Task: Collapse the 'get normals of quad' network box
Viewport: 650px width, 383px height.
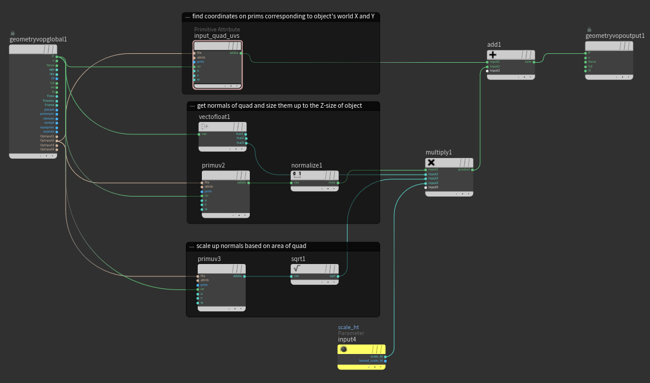Action: pos(192,106)
